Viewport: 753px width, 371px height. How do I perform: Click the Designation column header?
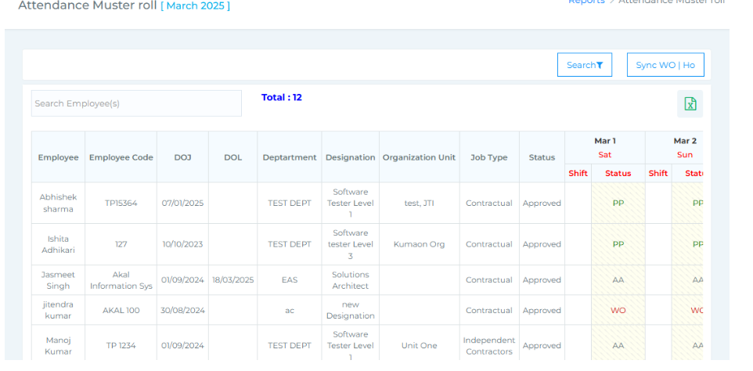pos(350,157)
